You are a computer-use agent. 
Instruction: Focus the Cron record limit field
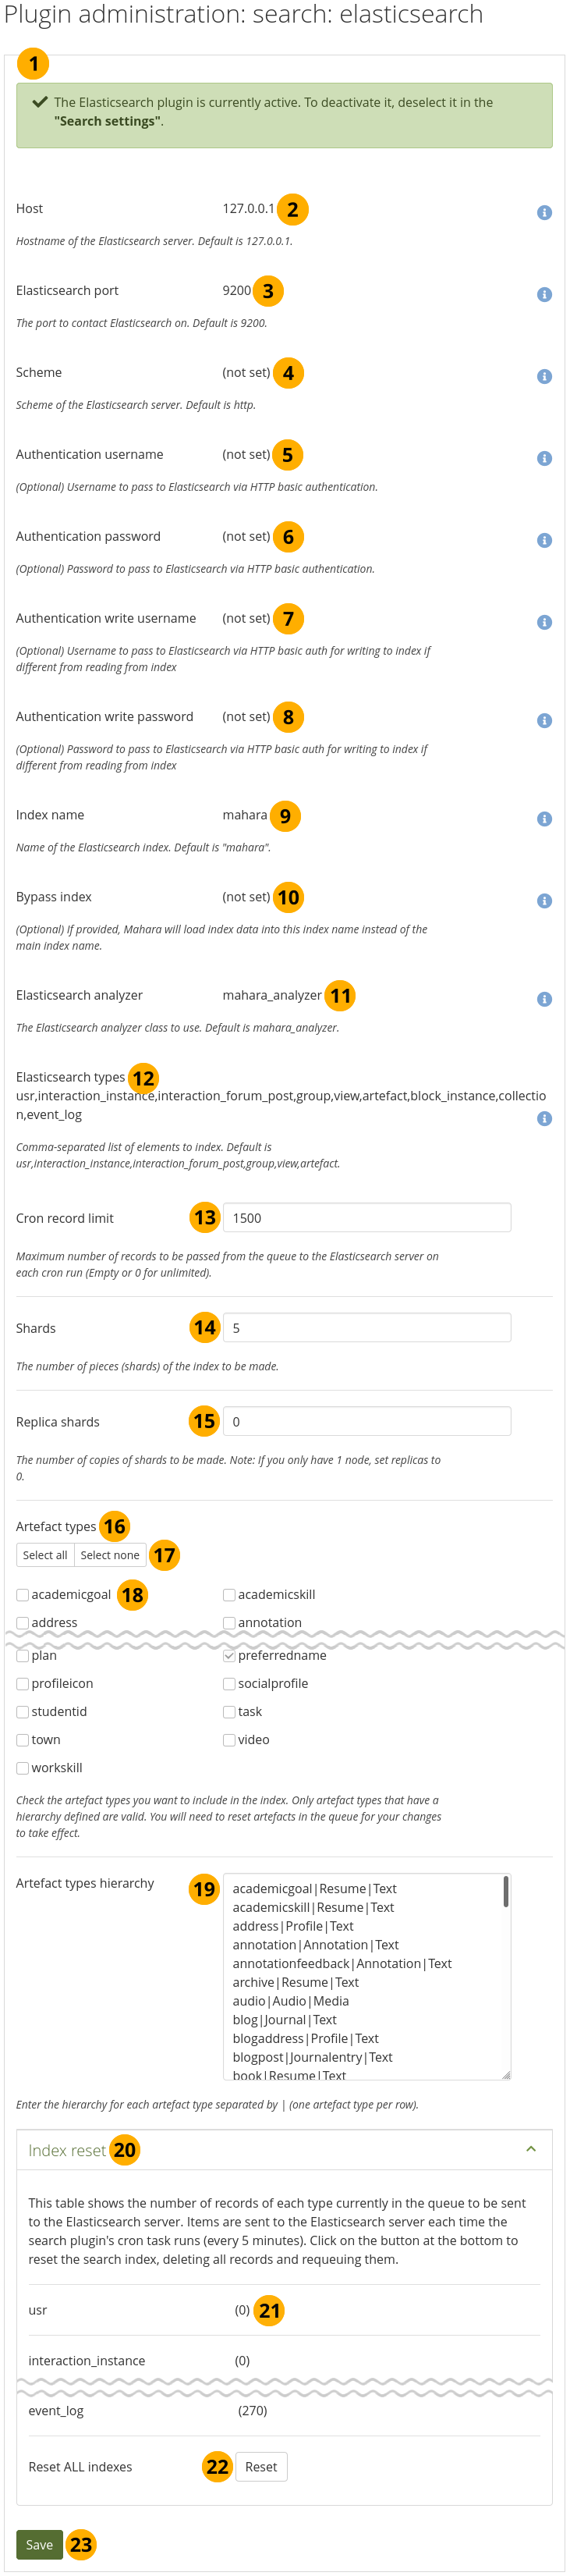(366, 1218)
